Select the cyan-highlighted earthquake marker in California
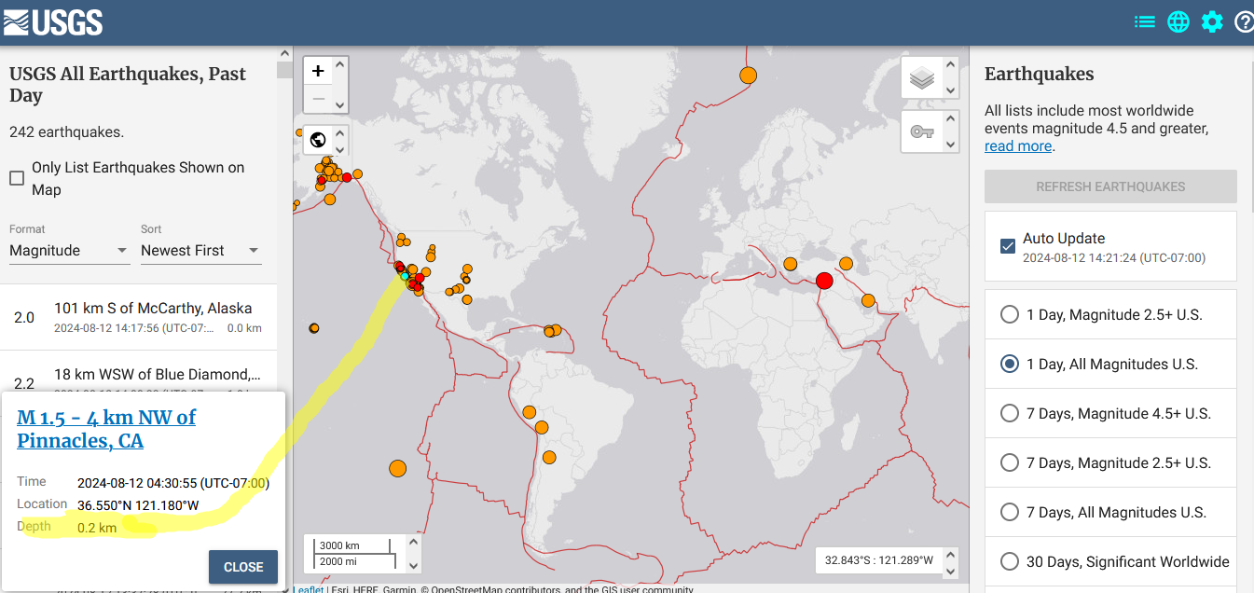This screenshot has height=593, width=1254. [x=405, y=276]
